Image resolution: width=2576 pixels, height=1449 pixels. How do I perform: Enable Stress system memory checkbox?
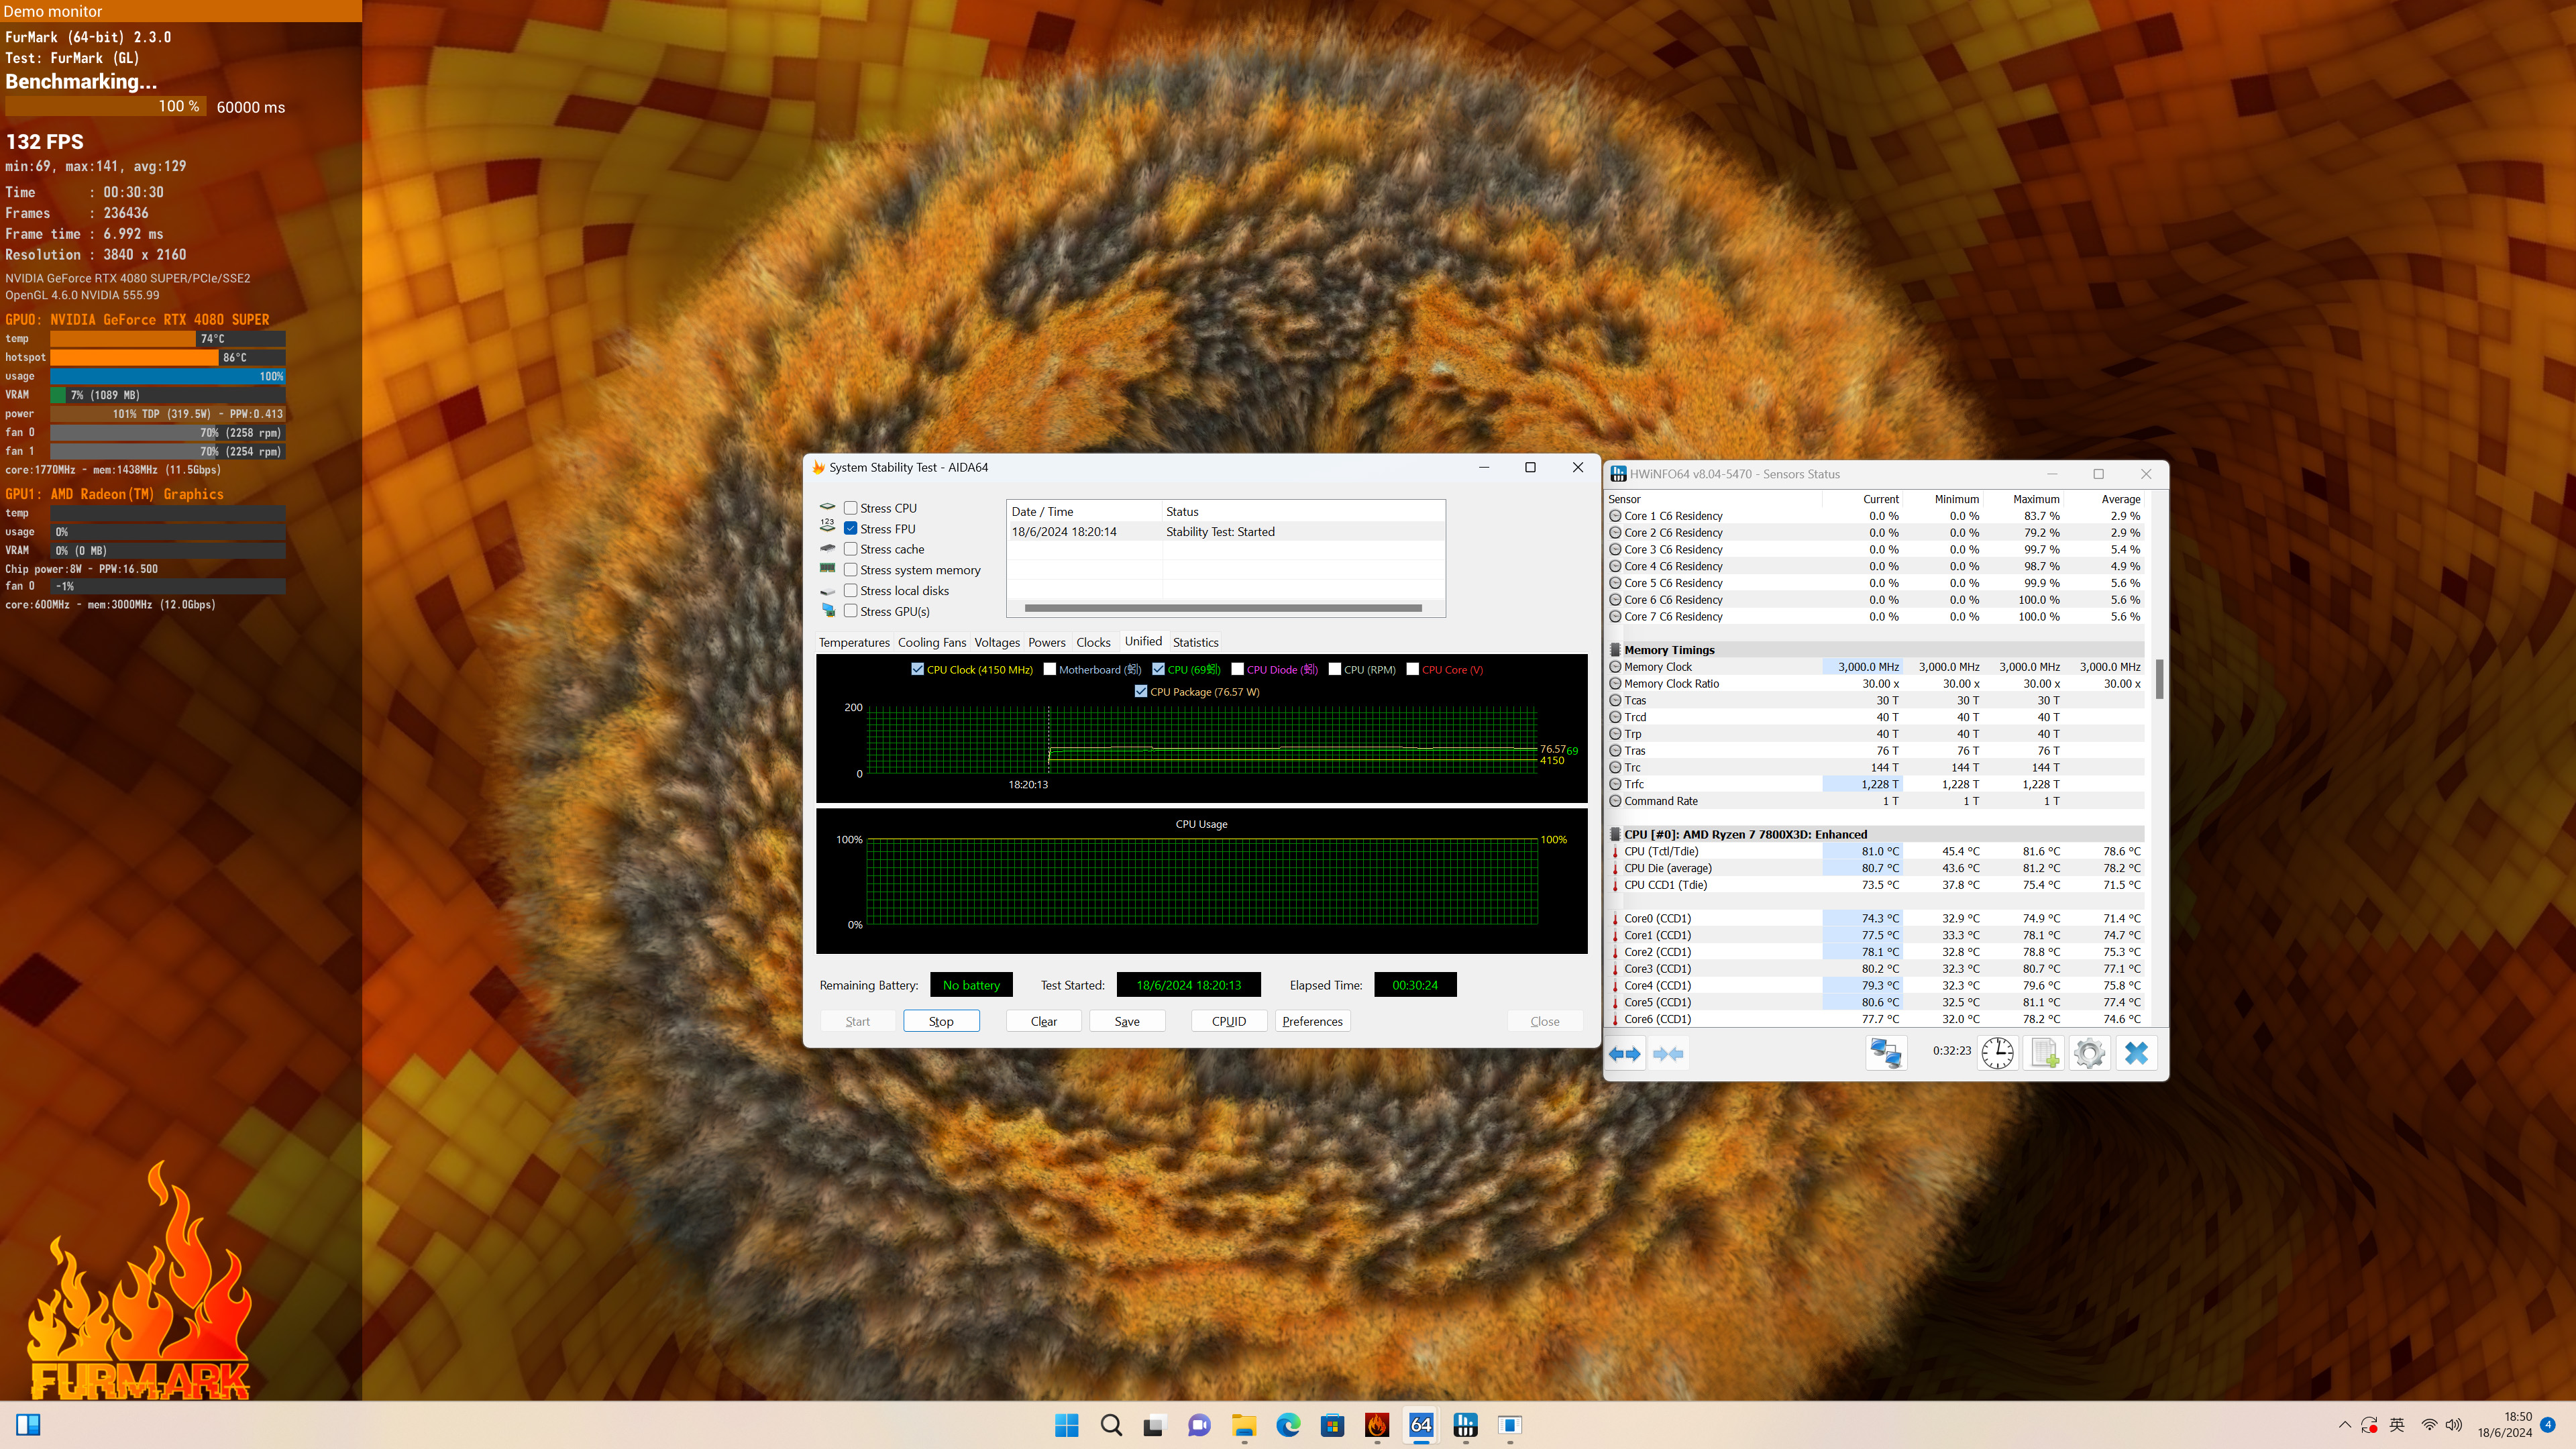coord(850,570)
